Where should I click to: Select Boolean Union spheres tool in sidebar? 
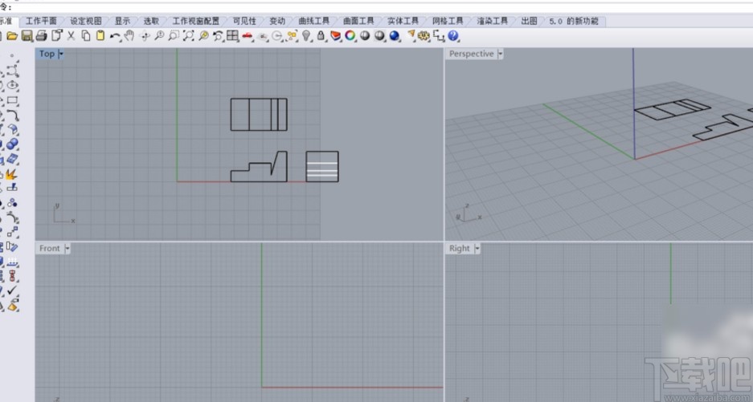click(12, 144)
